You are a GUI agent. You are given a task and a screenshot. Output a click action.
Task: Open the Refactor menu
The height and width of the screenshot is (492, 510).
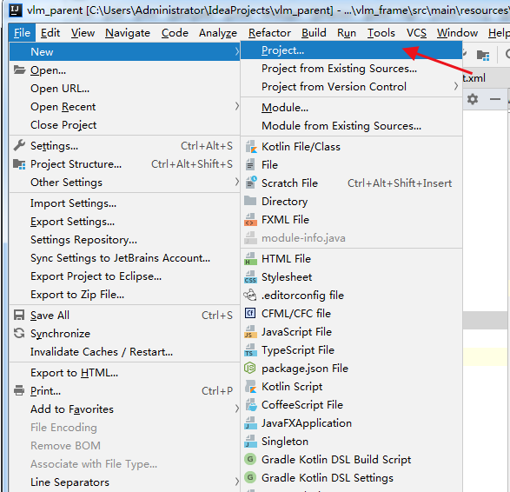[269, 33]
